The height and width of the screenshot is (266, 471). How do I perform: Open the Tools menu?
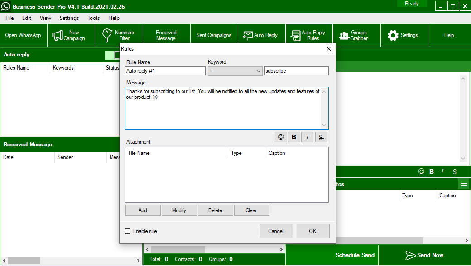click(93, 18)
